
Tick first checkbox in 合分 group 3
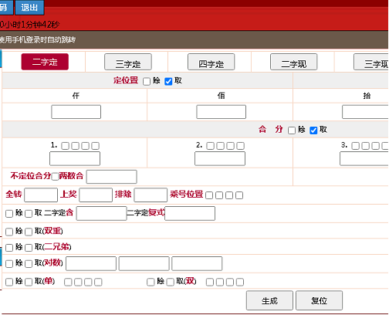pos(355,146)
